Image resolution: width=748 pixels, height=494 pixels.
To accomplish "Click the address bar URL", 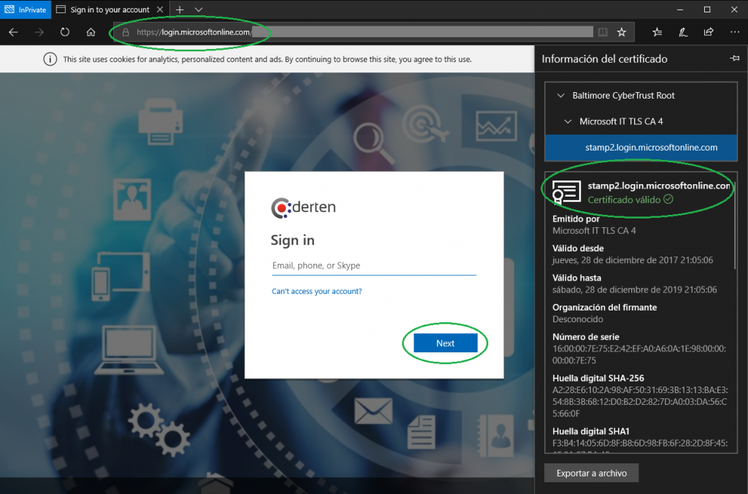I will [x=193, y=32].
